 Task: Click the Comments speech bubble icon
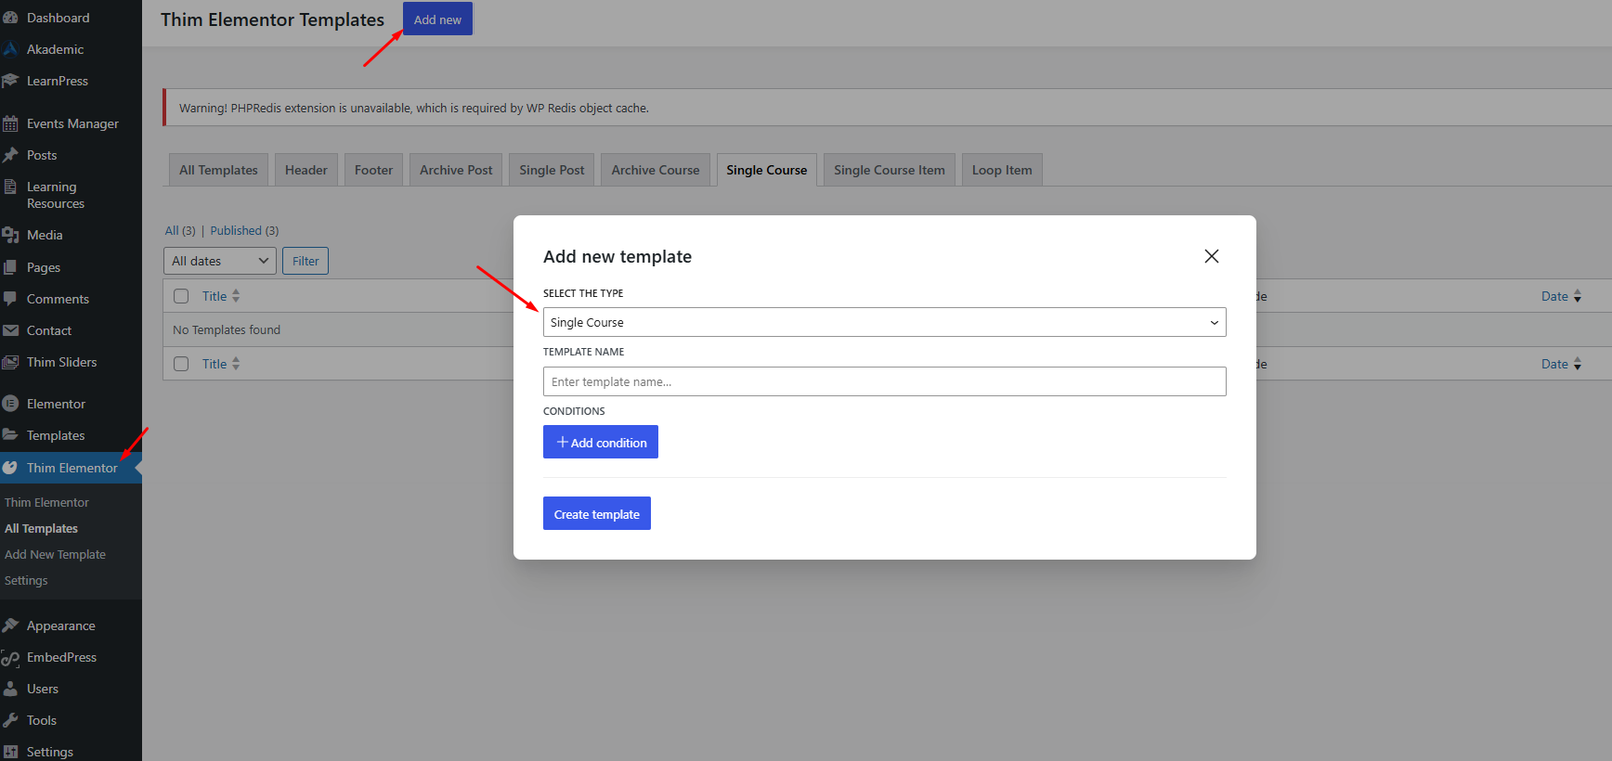point(10,299)
